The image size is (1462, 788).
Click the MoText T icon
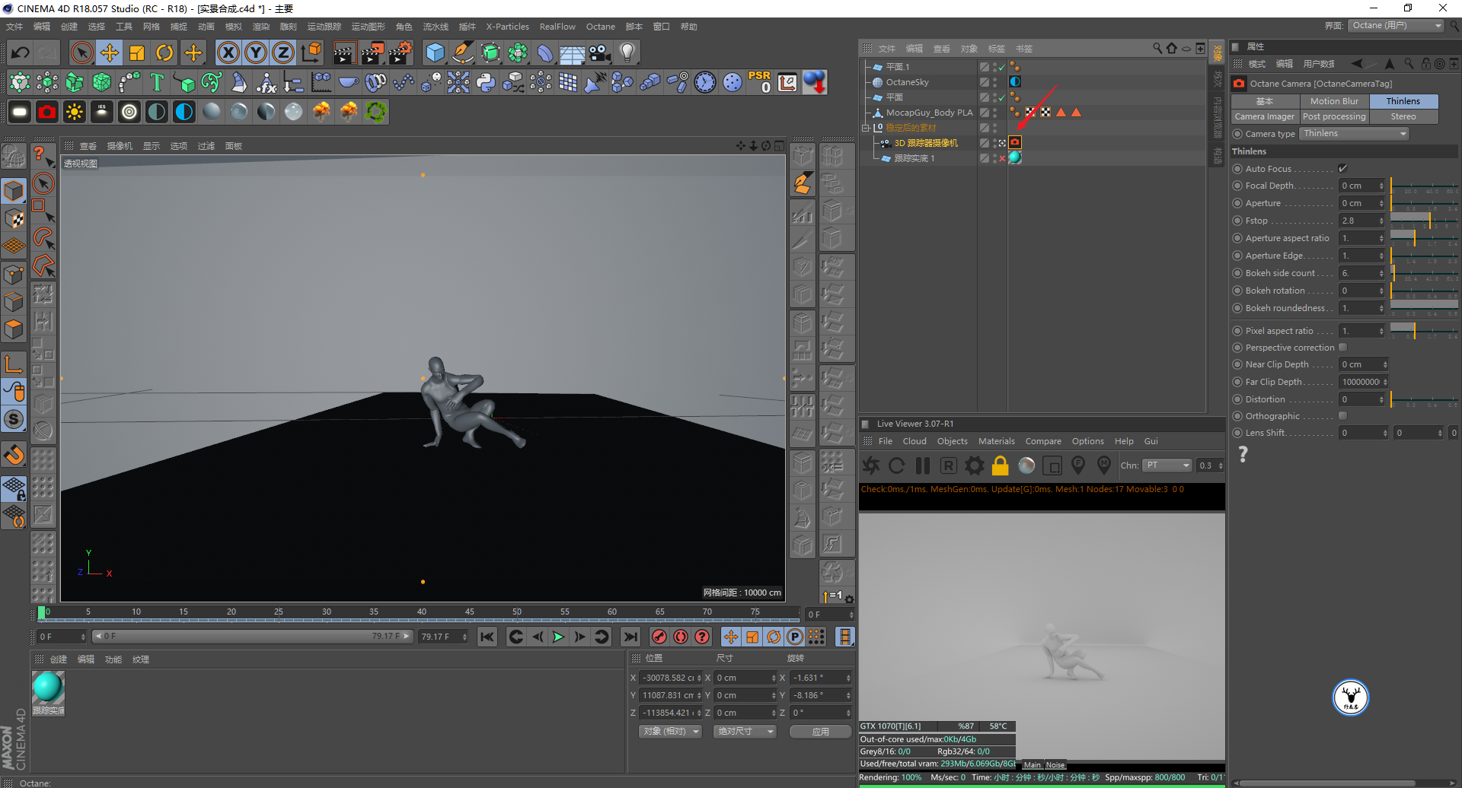(x=157, y=82)
